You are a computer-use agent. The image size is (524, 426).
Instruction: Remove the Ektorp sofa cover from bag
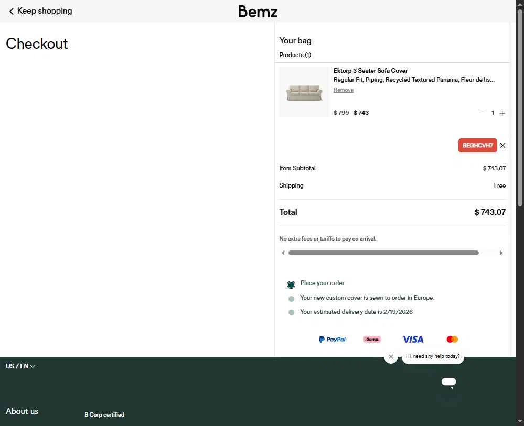click(343, 90)
